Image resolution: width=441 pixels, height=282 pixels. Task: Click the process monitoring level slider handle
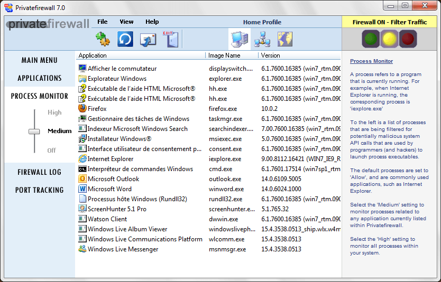(34, 131)
